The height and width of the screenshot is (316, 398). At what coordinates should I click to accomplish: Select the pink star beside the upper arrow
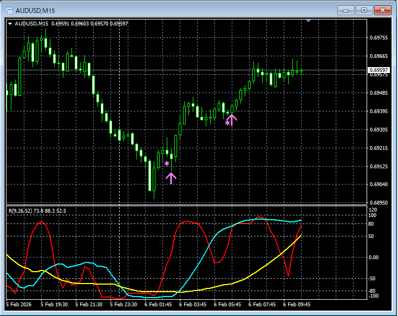tap(227, 123)
